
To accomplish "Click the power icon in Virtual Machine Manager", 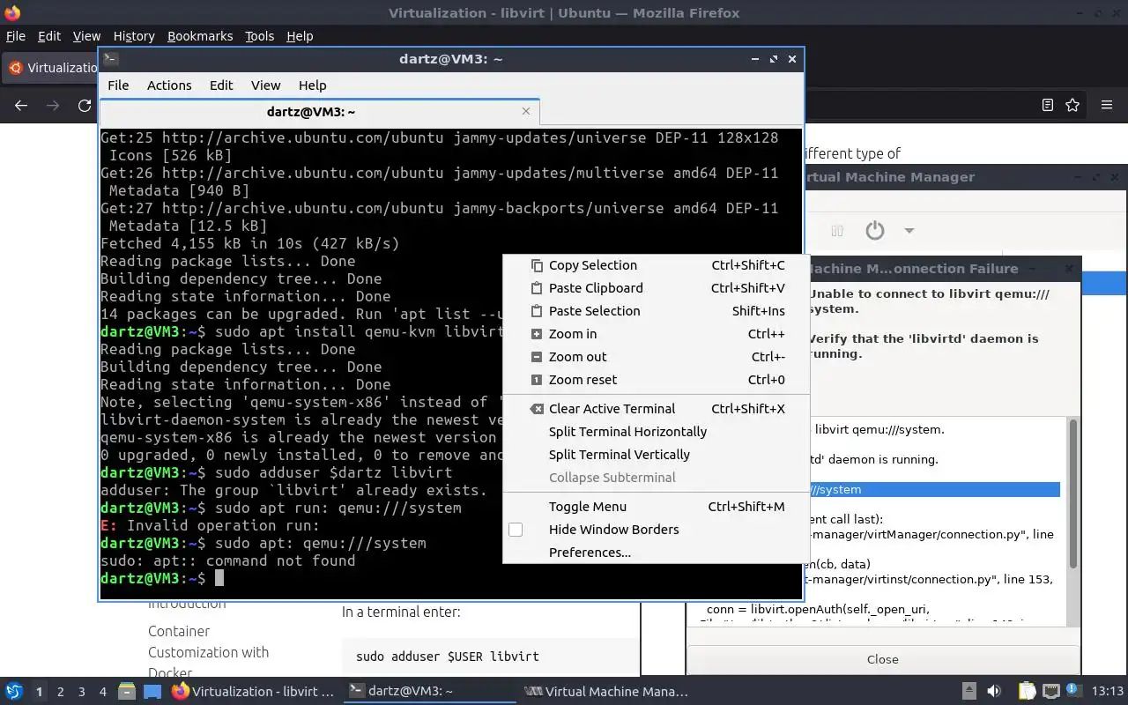I will (874, 231).
